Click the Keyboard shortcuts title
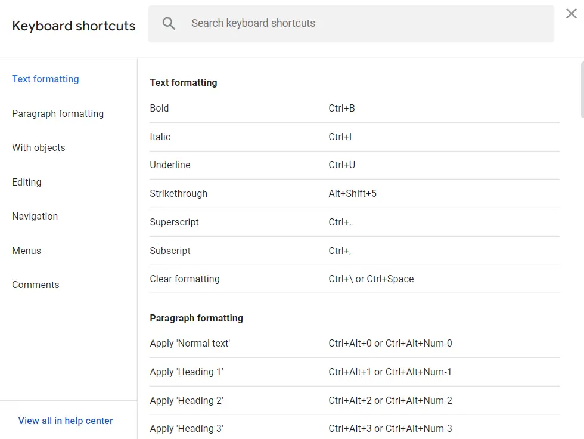The width and height of the screenshot is (584, 439). (74, 26)
